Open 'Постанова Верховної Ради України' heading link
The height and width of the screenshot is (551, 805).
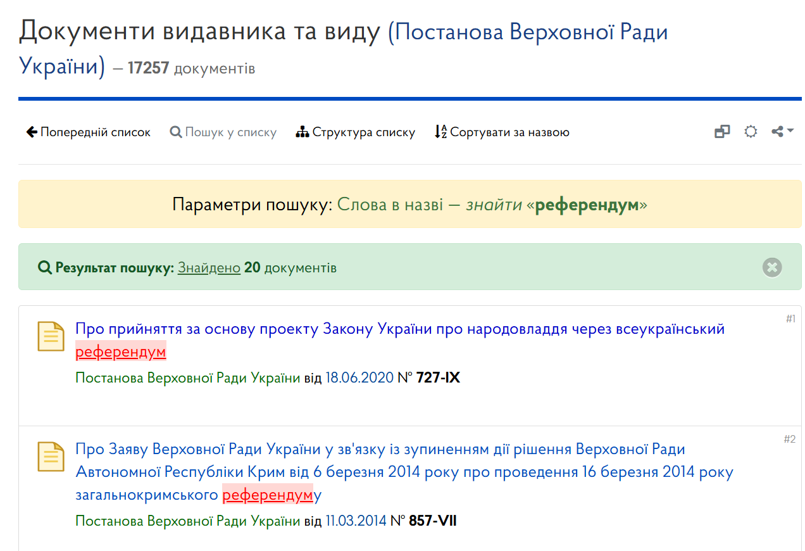click(x=529, y=32)
